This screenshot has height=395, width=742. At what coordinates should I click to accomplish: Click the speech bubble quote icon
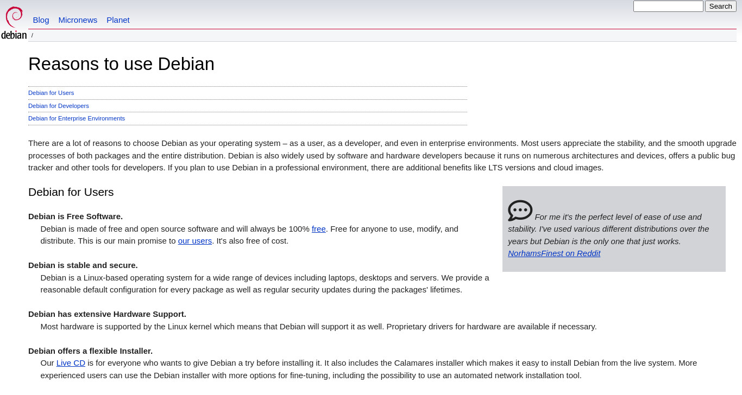pos(520,211)
